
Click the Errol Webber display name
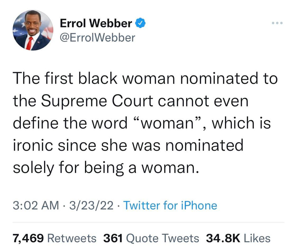click(x=96, y=23)
